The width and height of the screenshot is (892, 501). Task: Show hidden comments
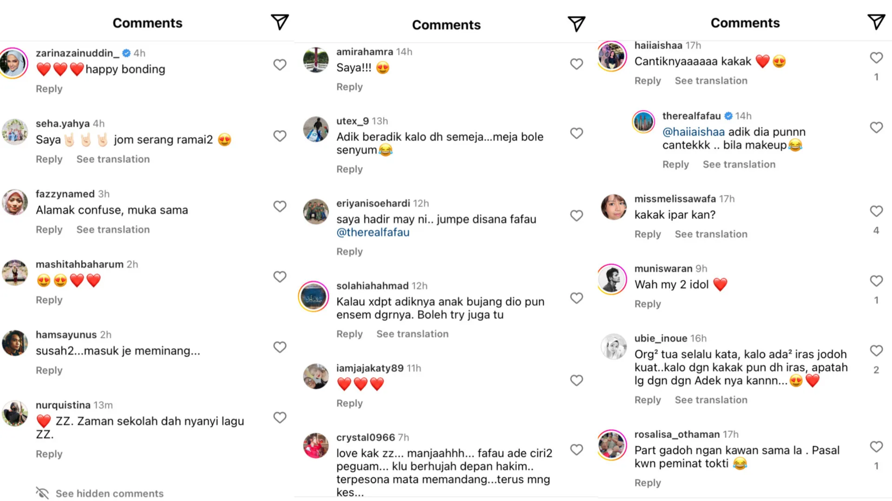[109, 494]
